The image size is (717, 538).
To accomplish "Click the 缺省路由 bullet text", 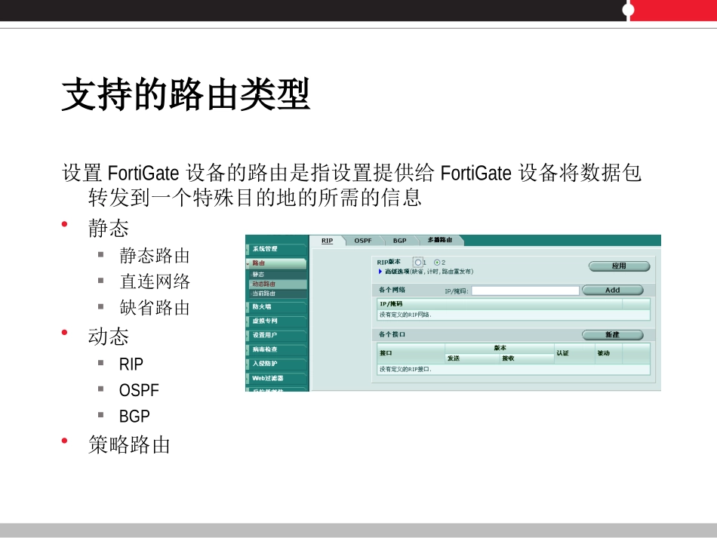I will (155, 308).
